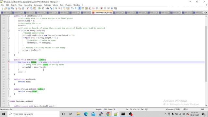Click the Run Macro Multiple Times icon
Screen dimensions: 208x117
click(x=112, y=8)
